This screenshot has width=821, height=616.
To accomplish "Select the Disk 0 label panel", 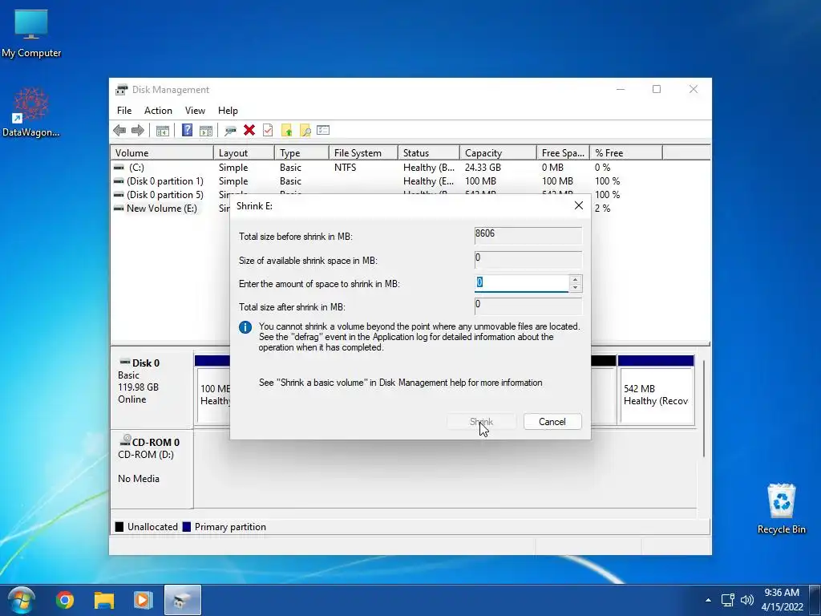I will pos(152,390).
